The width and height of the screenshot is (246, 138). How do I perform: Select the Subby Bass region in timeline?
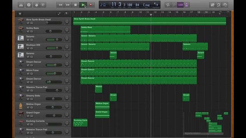point(105,30)
